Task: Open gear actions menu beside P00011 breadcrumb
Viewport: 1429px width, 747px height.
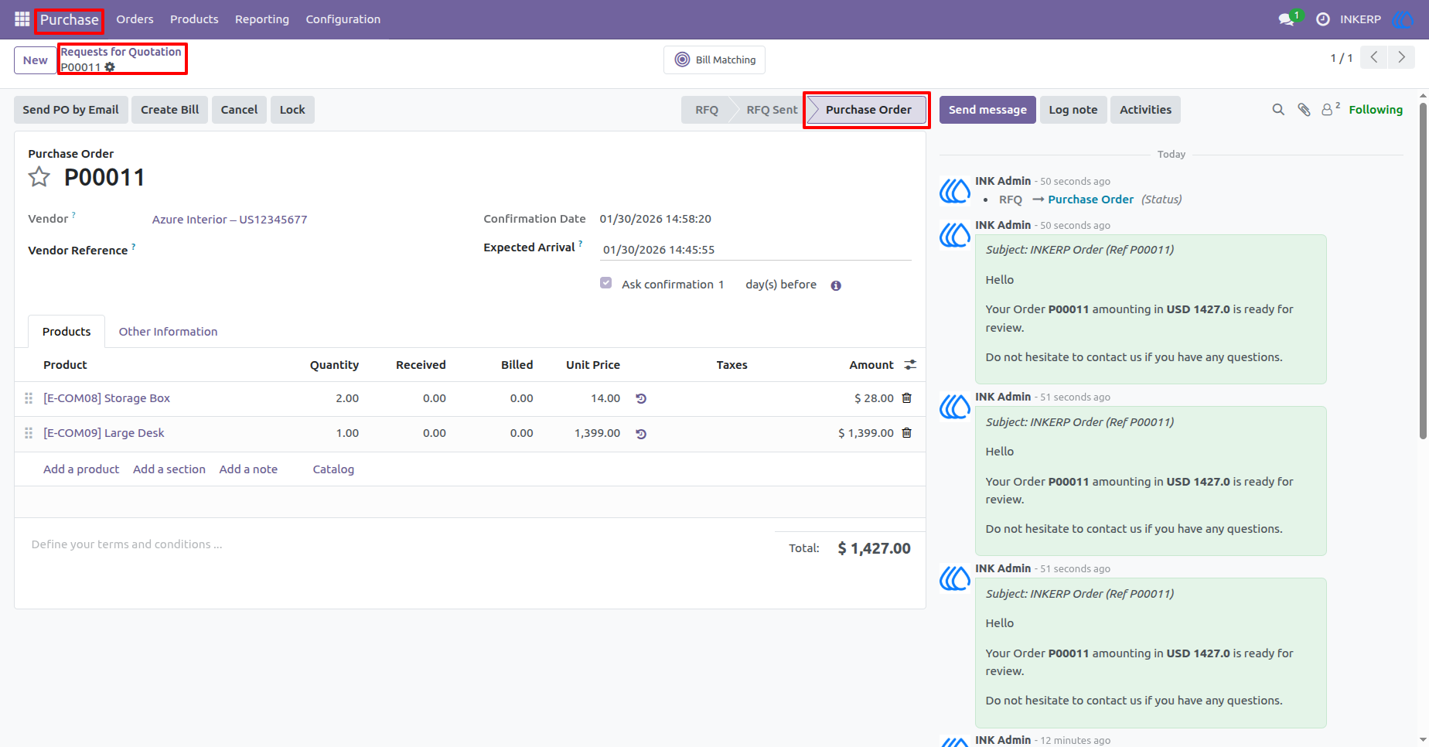Action: [x=110, y=67]
